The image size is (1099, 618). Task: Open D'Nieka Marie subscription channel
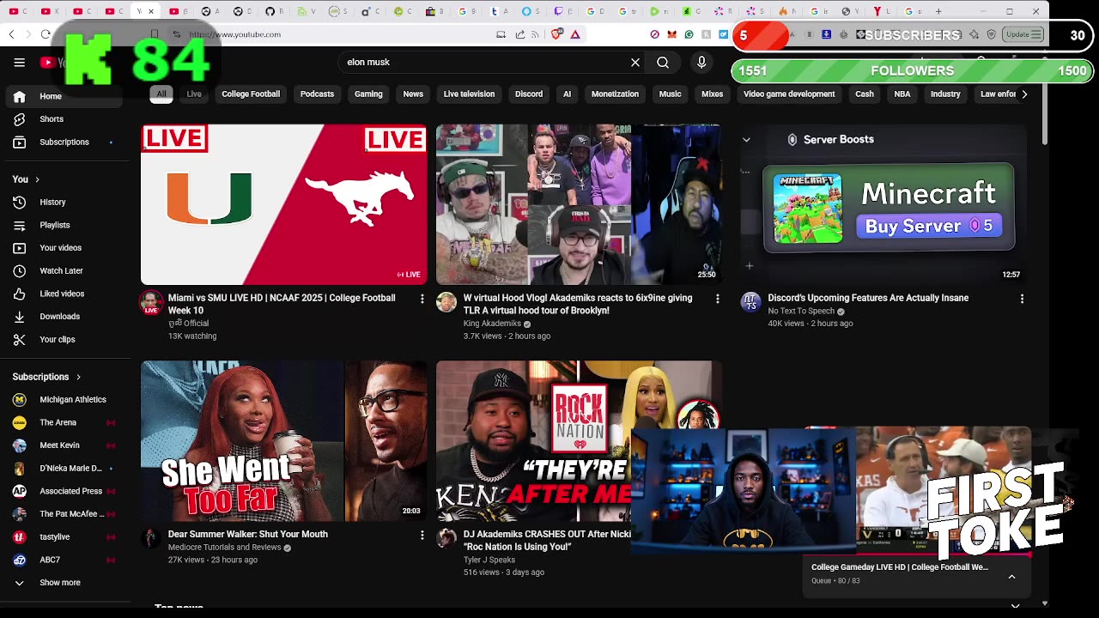tap(65, 468)
